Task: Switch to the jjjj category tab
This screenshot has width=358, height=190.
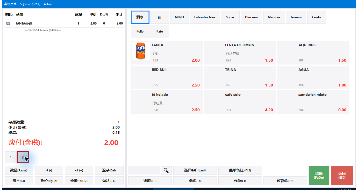Action: 160,17
